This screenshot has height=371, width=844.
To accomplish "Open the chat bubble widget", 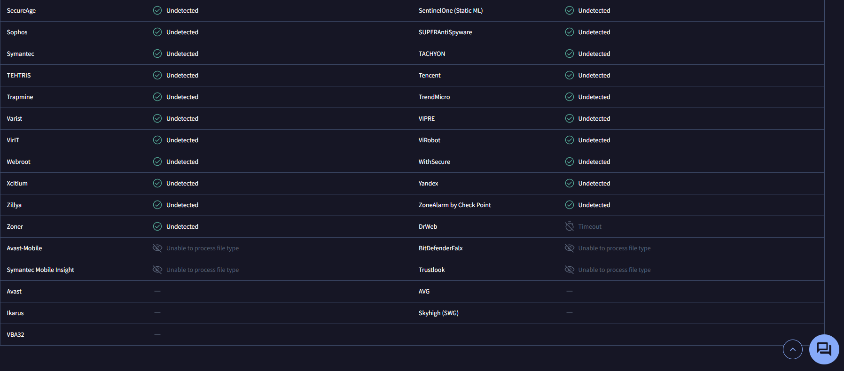I will (824, 349).
